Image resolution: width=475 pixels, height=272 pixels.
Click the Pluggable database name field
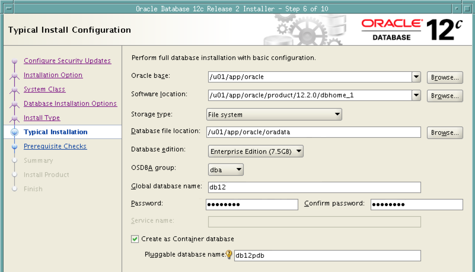[x=327, y=256]
